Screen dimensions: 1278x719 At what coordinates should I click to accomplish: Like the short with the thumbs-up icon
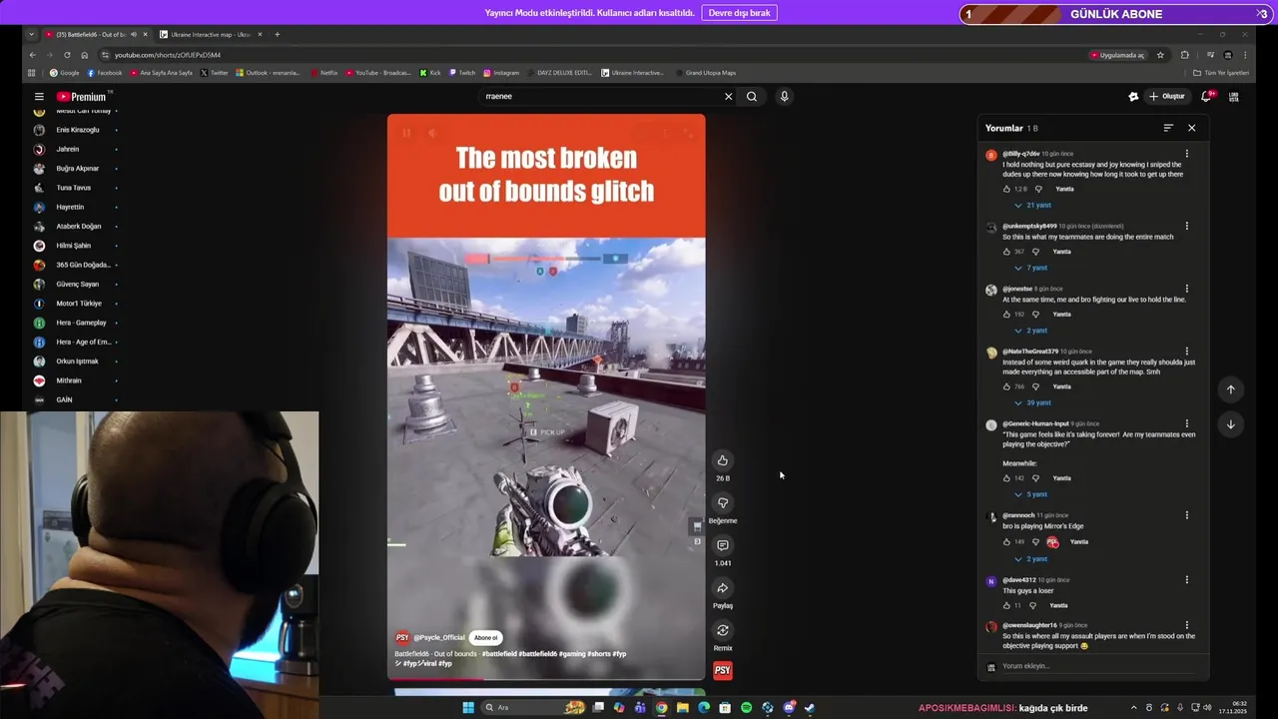click(723, 460)
